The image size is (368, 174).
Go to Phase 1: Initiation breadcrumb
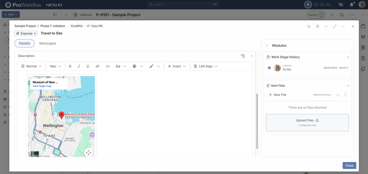(x=53, y=26)
